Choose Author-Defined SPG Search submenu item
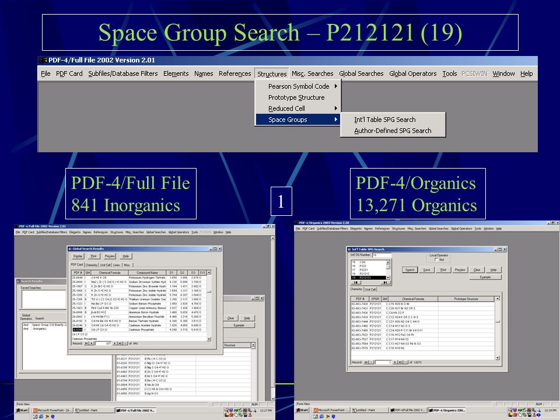Viewport: 560px width, 420px height. click(x=393, y=131)
